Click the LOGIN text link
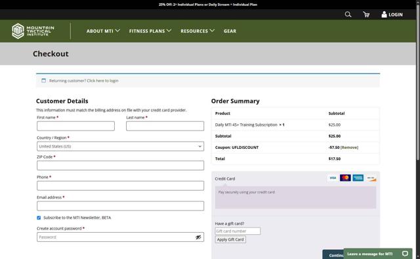Image resolution: width=420 pixels, height=259 pixels. [396, 14]
